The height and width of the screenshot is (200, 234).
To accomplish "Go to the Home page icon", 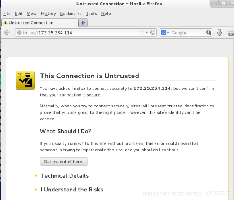I will click(x=230, y=32).
